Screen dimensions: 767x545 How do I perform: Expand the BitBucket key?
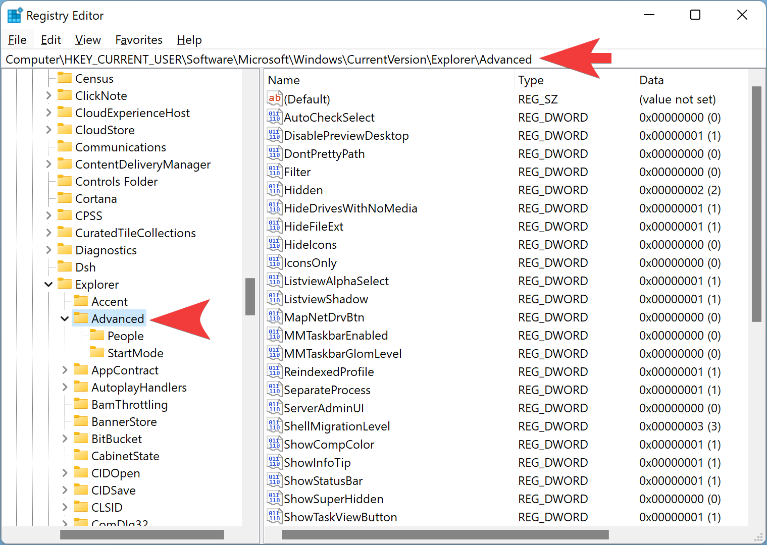pyautogui.click(x=65, y=439)
